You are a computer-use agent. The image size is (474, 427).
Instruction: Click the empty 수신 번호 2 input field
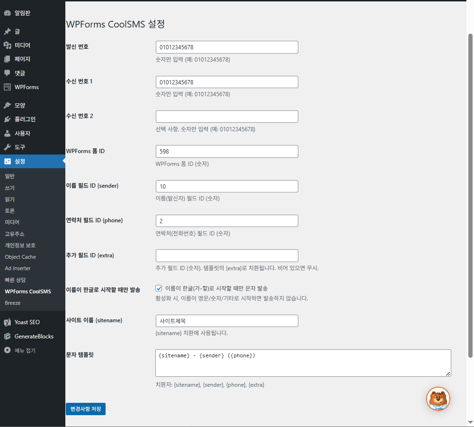227,117
